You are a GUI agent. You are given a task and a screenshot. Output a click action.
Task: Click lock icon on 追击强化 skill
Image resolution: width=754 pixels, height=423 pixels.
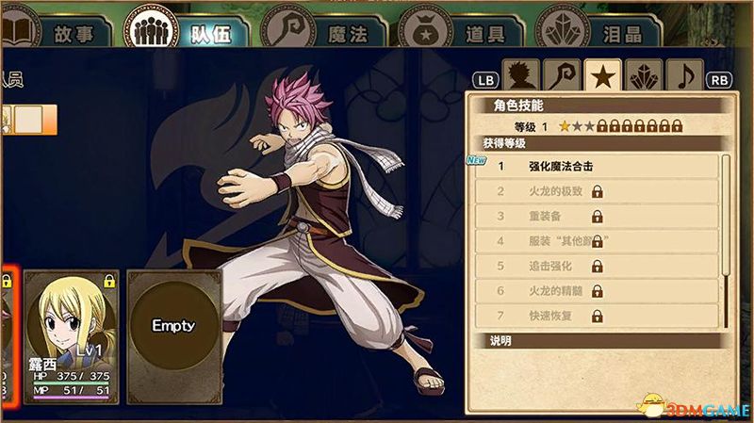tap(598, 267)
